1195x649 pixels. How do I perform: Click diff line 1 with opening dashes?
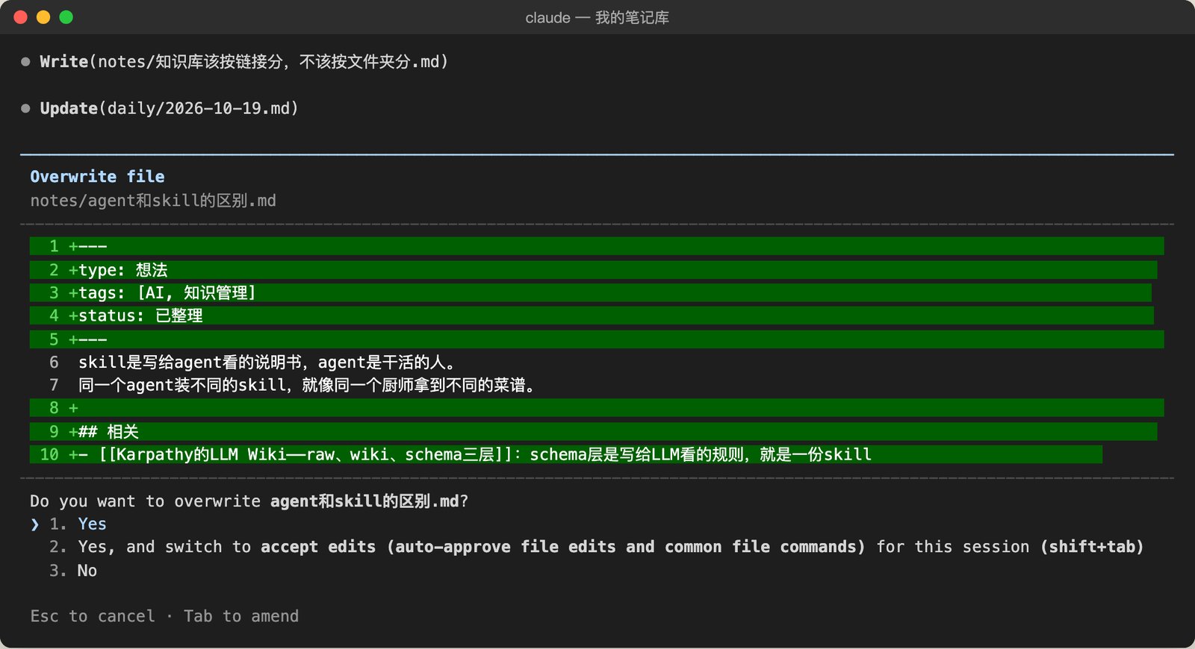pos(597,246)
